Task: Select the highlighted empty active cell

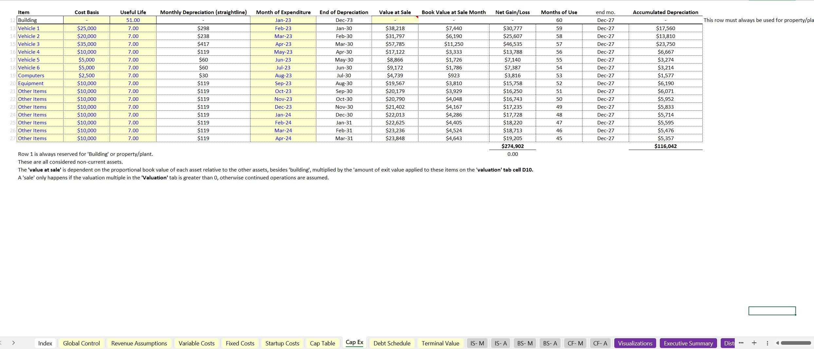Action: (772, 311)
